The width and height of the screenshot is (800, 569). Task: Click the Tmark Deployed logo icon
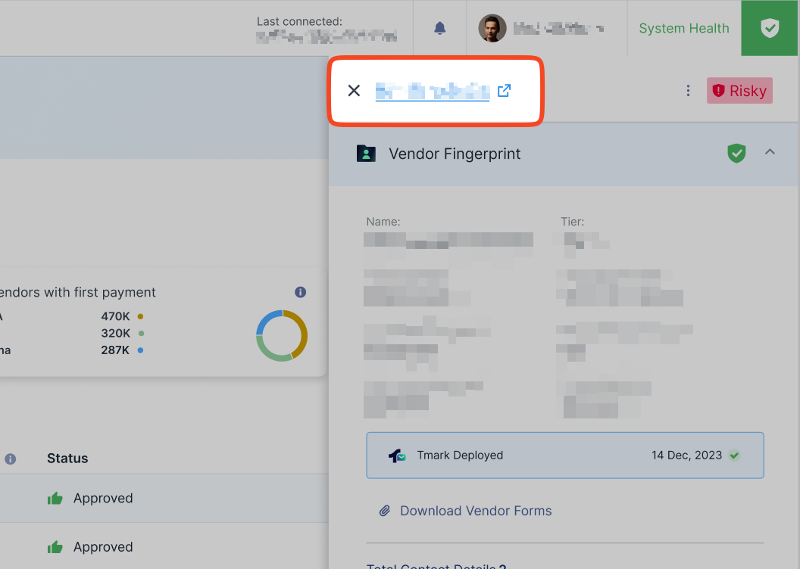(397, 456)
